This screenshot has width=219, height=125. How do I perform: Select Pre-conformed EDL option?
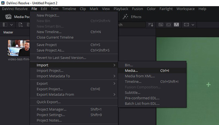coord(152,98)
